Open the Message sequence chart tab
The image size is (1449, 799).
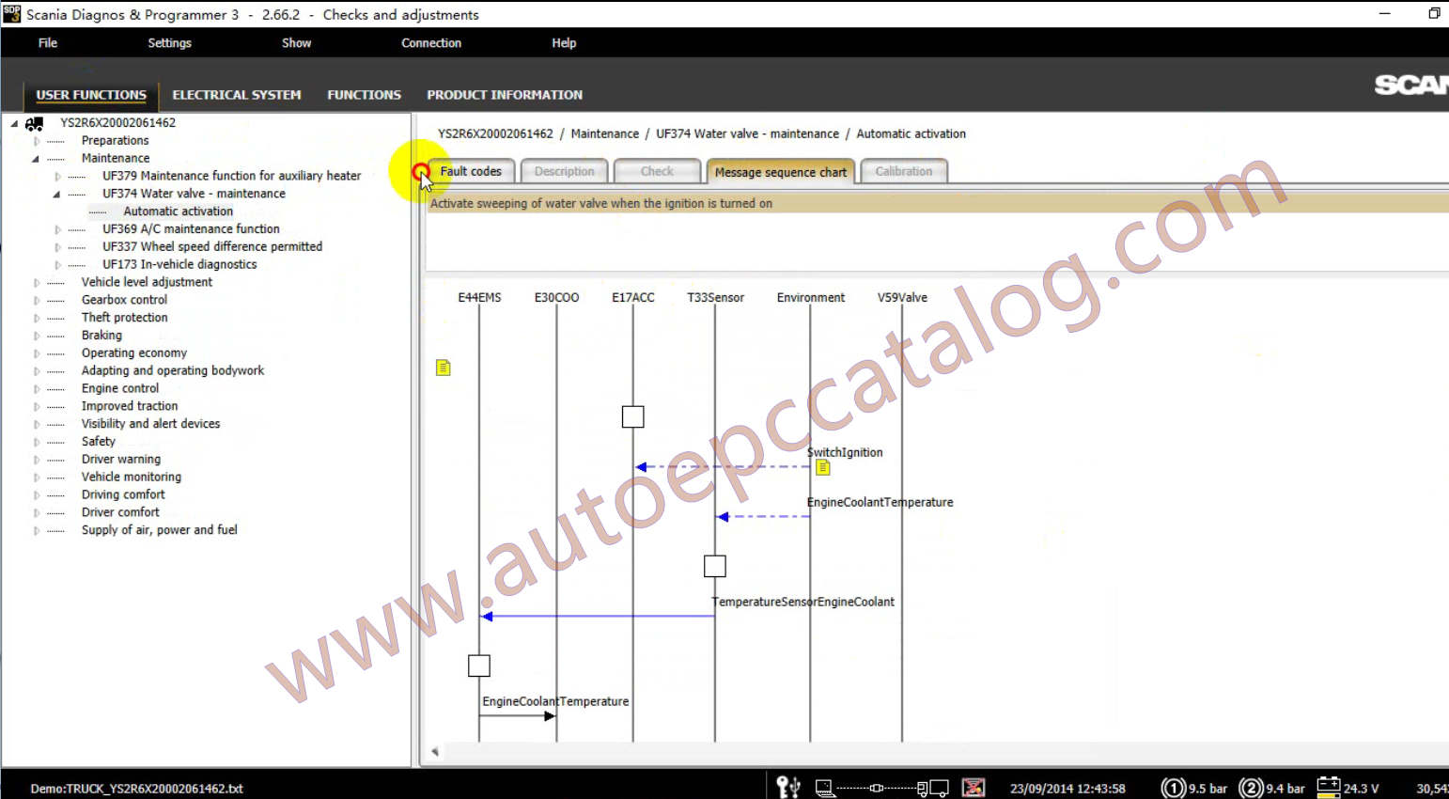click(x=781, y=172)
